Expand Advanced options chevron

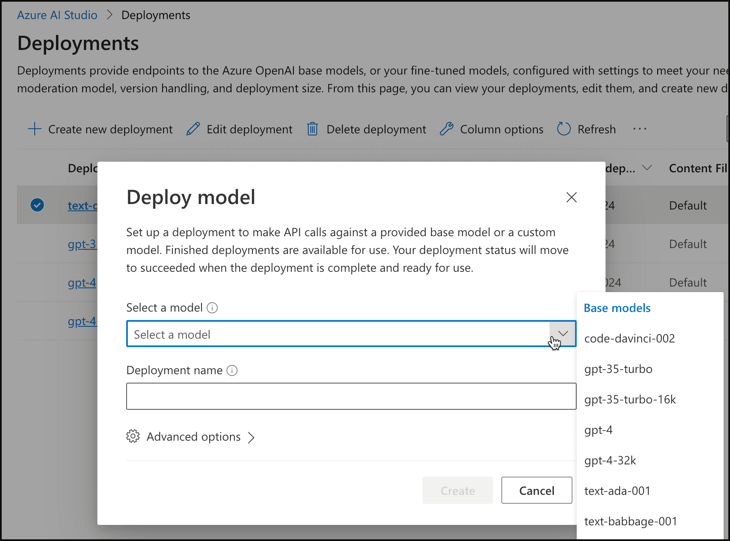251,437
